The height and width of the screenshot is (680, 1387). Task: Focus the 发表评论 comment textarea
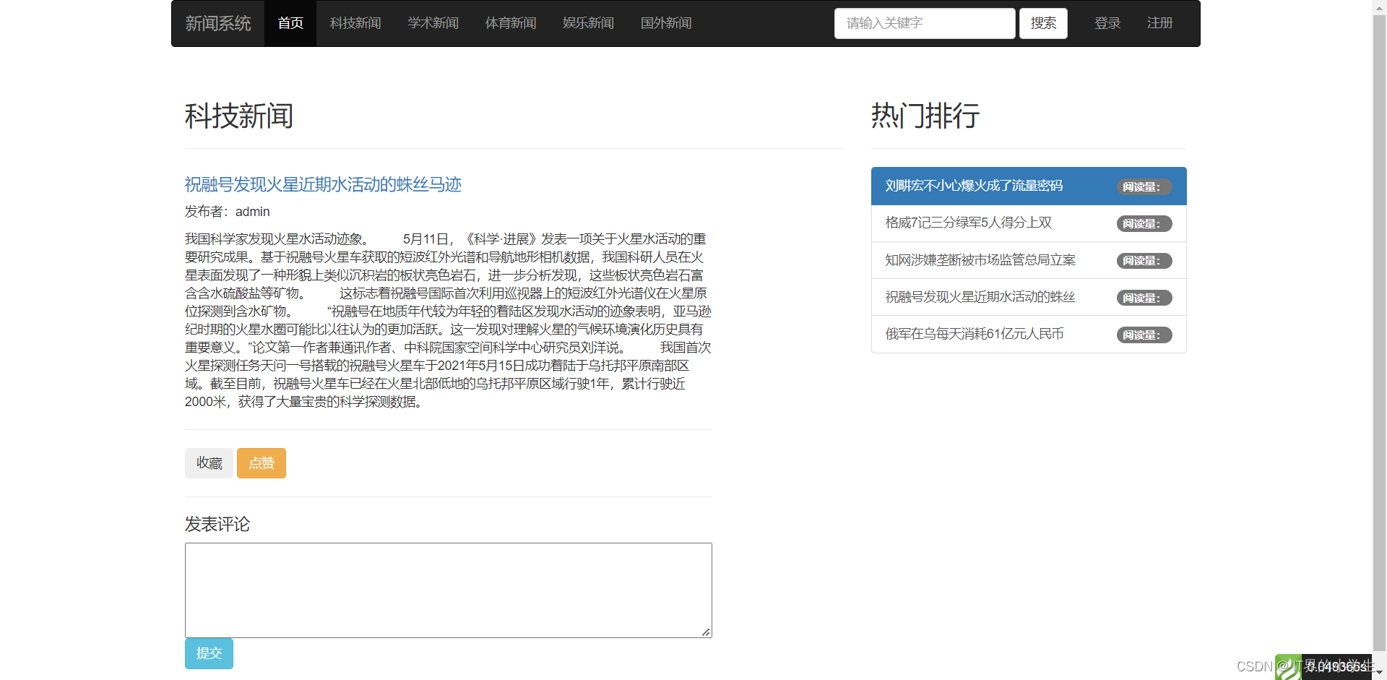click(x=449, y=590)
